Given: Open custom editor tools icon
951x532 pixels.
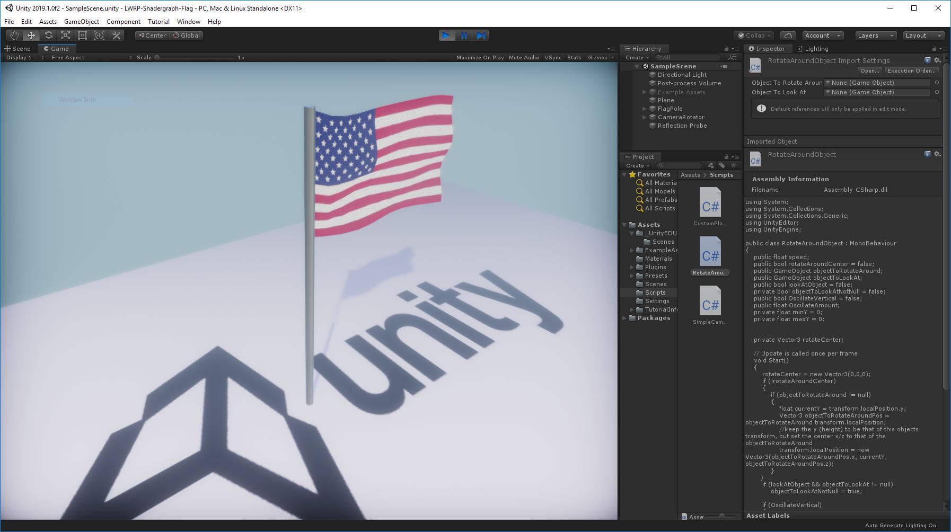Looking at the screenshot, I should 116,36.
